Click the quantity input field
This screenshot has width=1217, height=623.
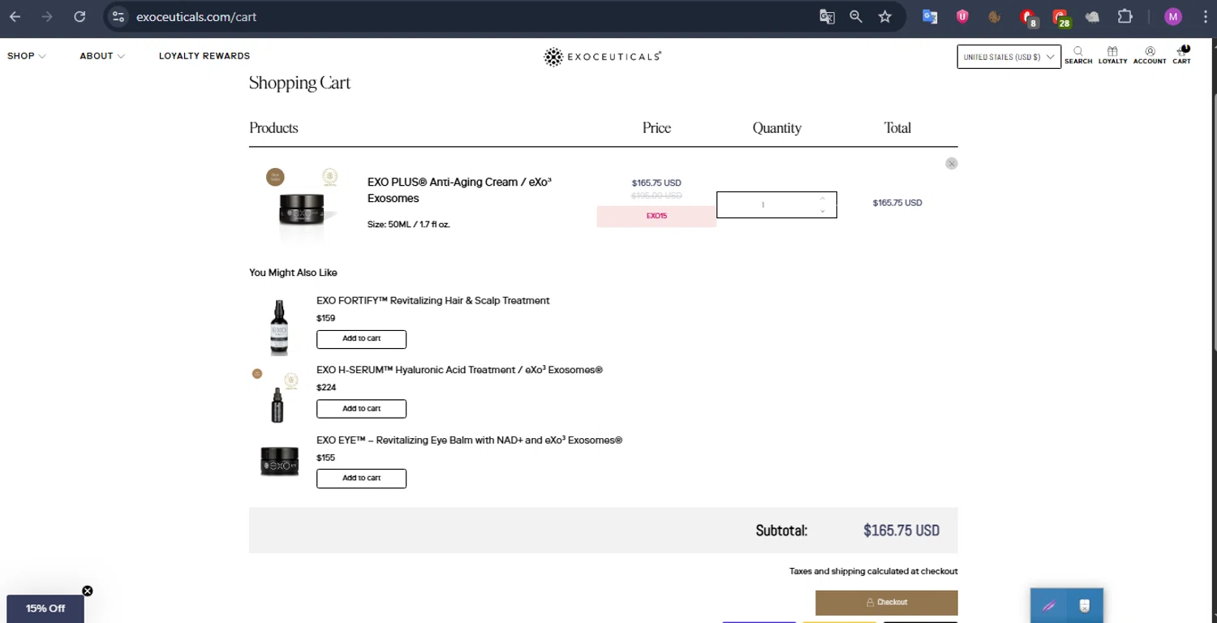point(776,204)
